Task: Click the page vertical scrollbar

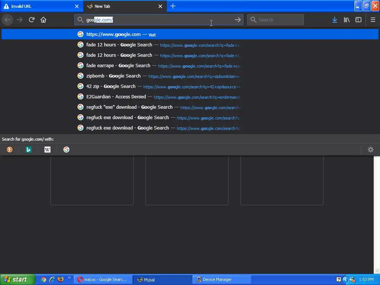Action: [377, 214]
